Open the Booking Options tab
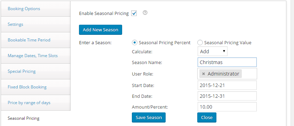This screenshot has height=126, width=294. [x=35, y=9]
